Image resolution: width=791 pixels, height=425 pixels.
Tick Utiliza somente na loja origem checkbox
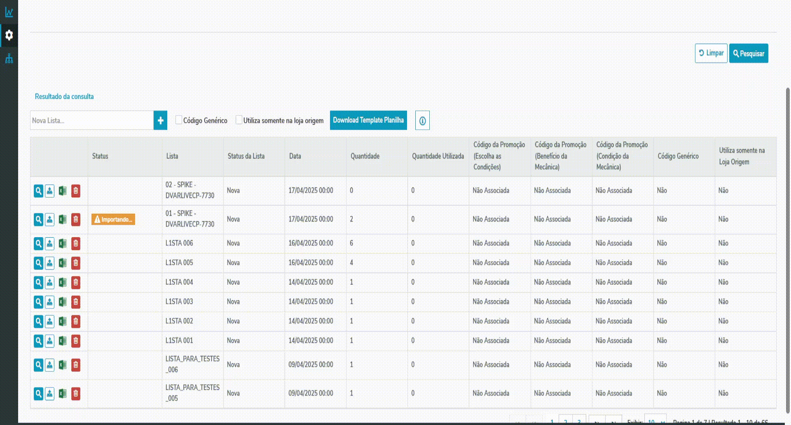click(239, 120)
